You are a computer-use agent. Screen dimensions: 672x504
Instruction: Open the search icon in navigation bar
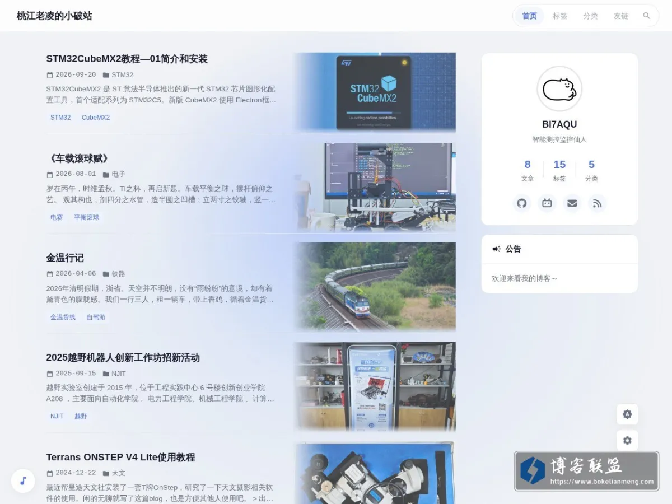point(647,16)
